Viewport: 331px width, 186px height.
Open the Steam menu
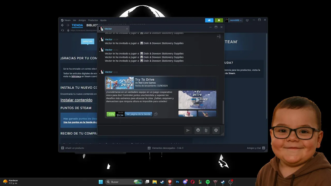[67, 20]
